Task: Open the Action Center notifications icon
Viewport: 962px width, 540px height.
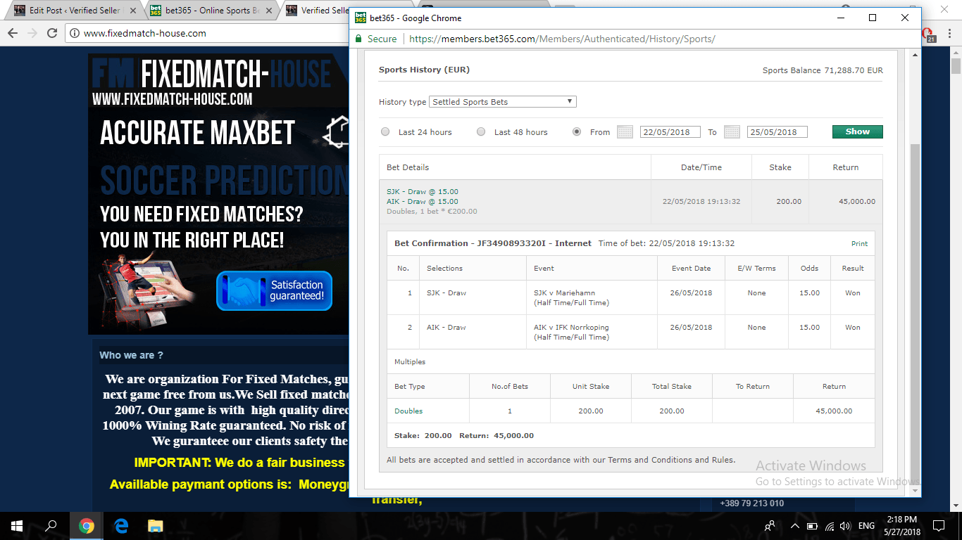Action: 938,525
